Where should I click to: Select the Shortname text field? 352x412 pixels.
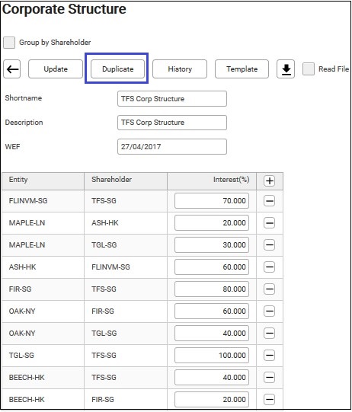pyautogui.click(x=172, y=99)
